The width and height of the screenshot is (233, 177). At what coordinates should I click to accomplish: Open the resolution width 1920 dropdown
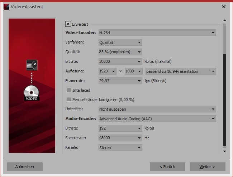(x=108, y=71)
